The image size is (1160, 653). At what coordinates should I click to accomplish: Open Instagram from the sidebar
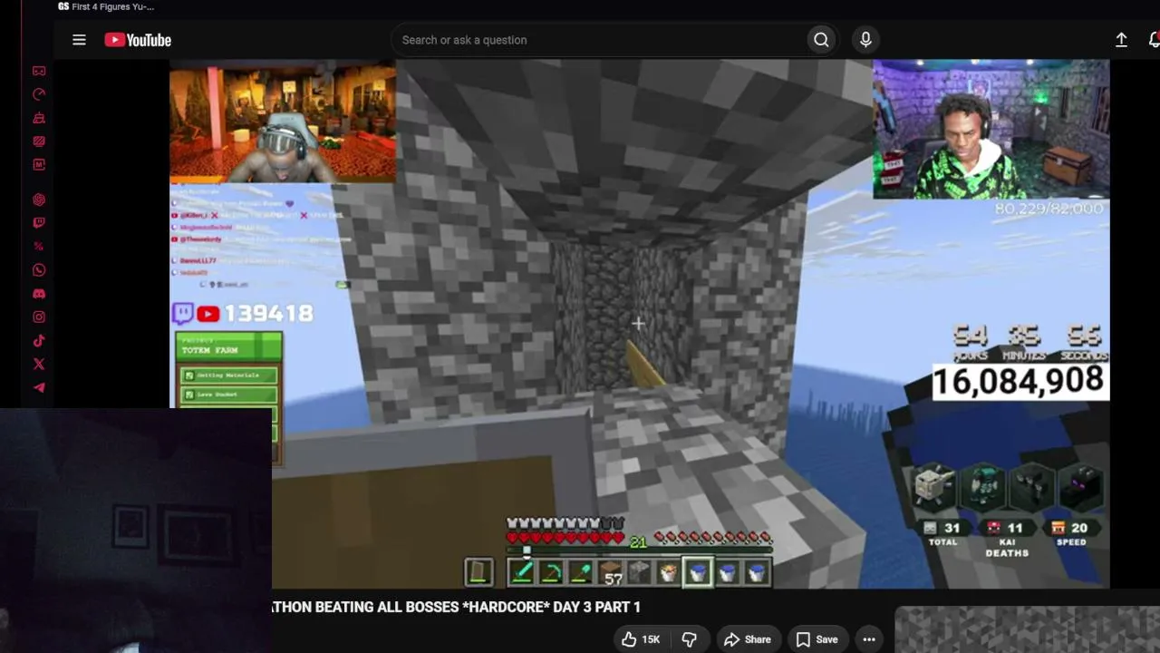(x=39, y=317)
